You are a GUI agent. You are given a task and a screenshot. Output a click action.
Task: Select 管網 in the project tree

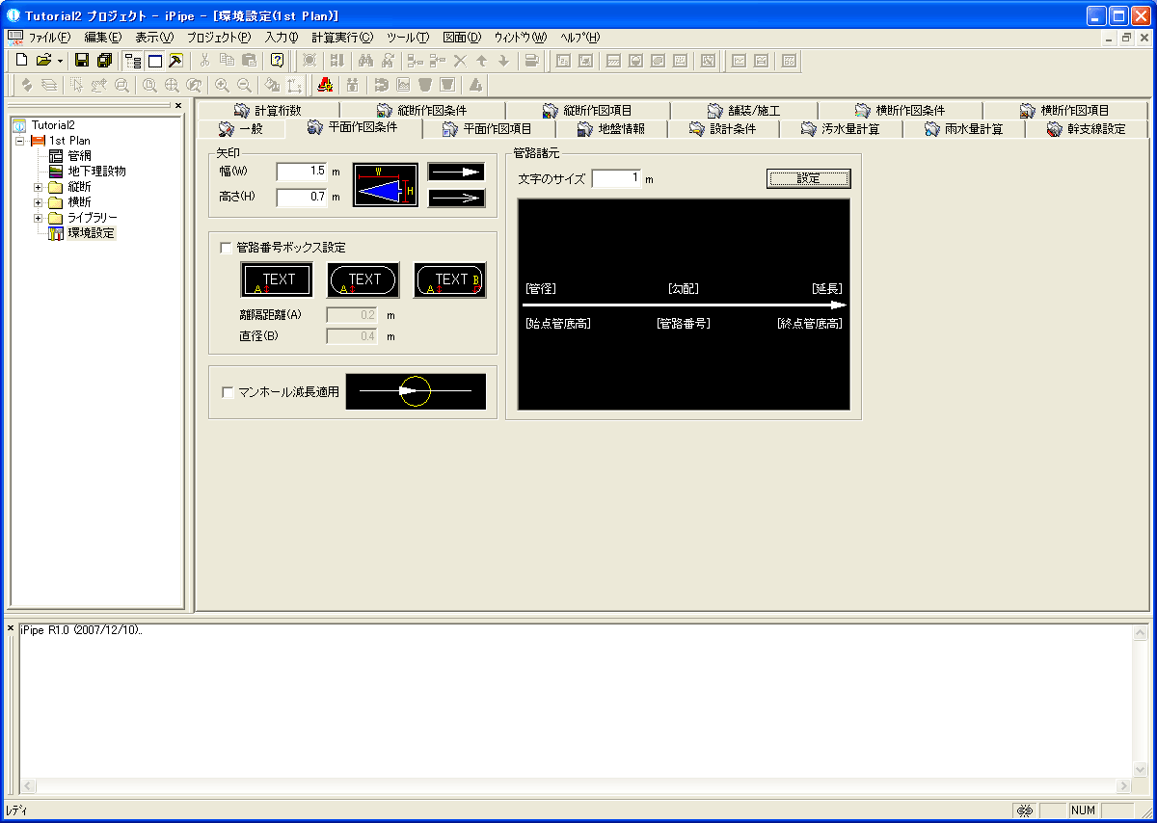(80, 156)
